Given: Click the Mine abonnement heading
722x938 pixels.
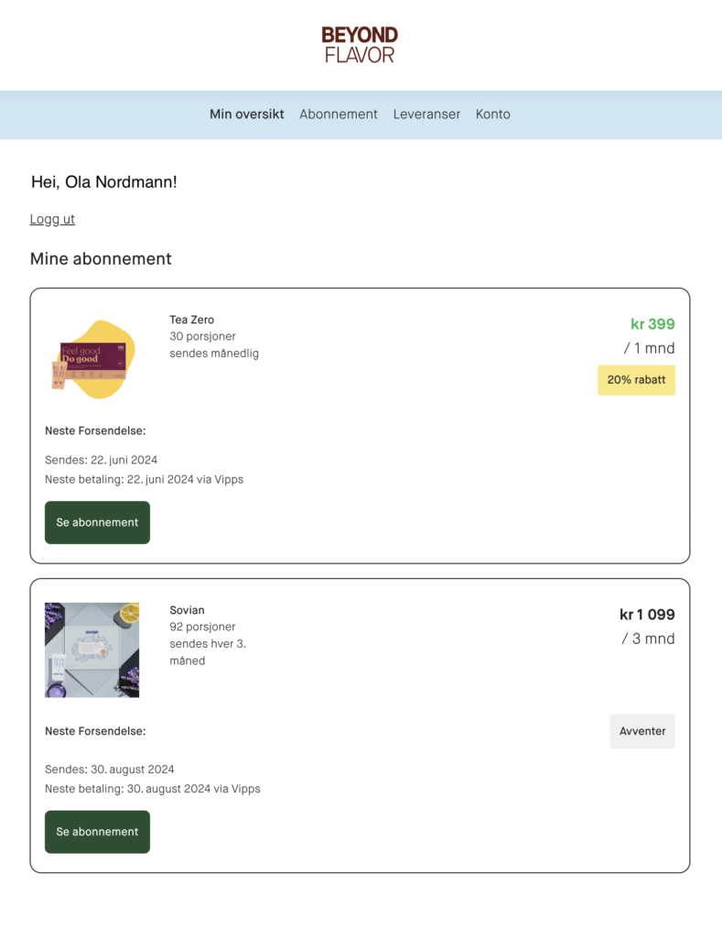Looking at the screenshot, I should click(101, 259).
